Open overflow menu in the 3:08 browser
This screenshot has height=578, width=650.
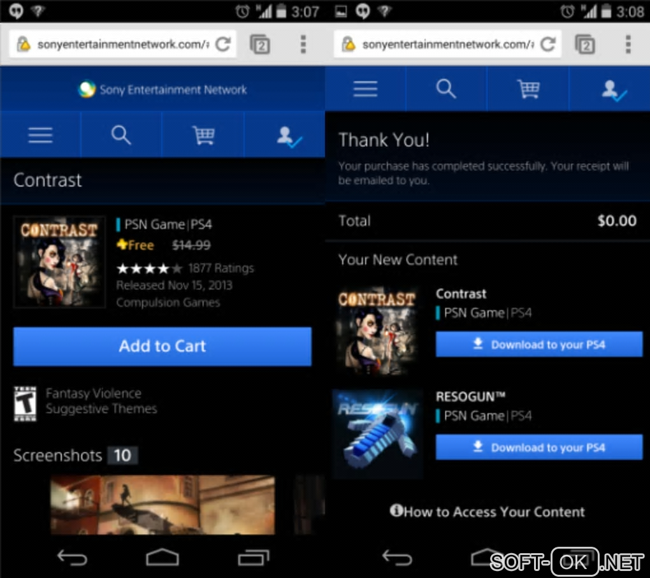tap(628, 44)
